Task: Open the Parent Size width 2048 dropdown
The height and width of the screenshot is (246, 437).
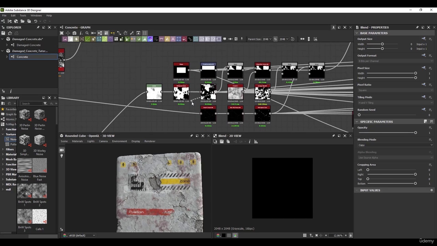Action: (x=267, y=39)
